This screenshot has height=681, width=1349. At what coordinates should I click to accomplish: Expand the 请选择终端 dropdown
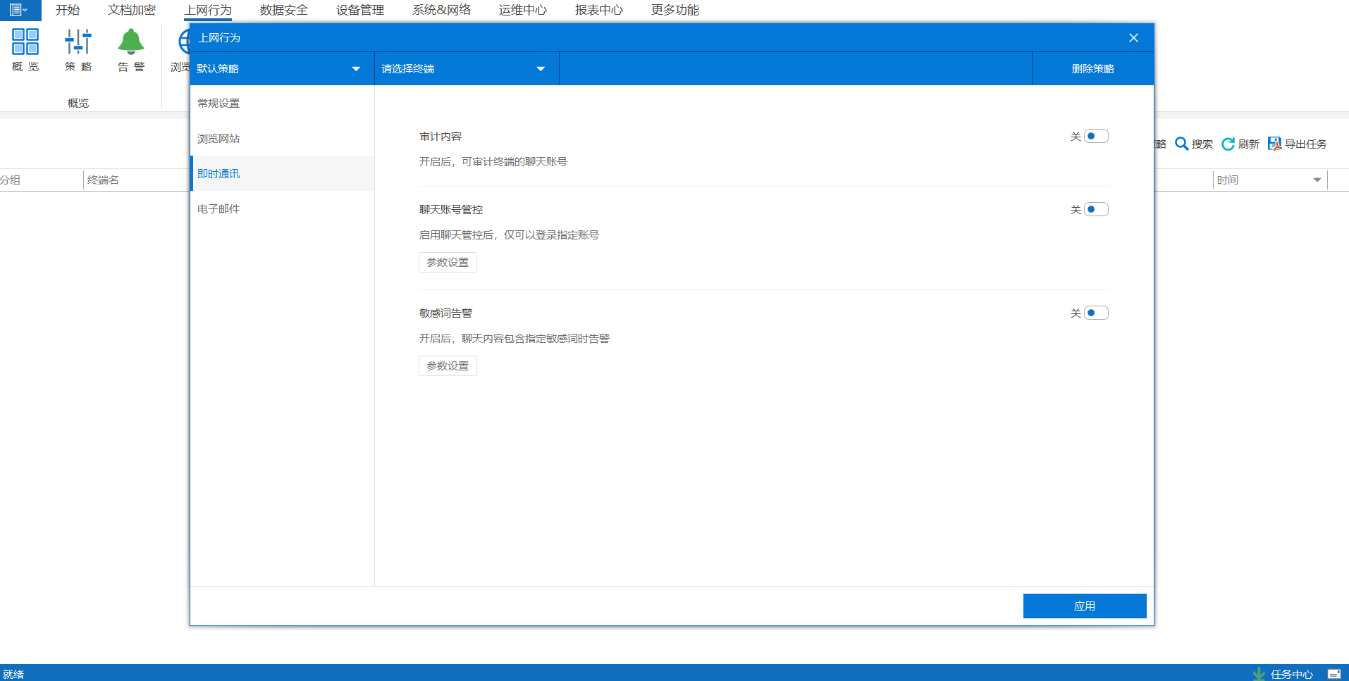click(x=465, y=68)
